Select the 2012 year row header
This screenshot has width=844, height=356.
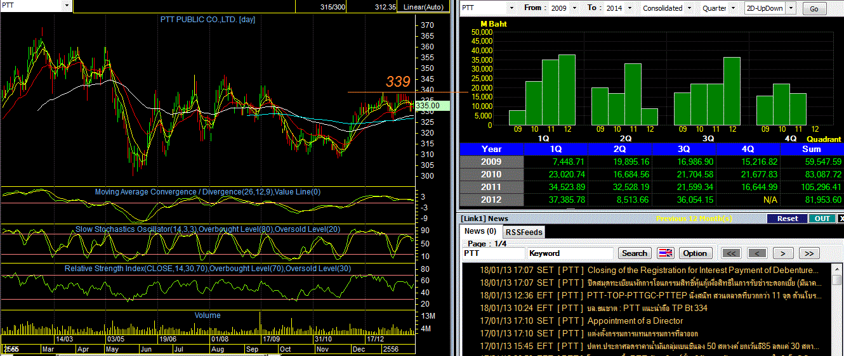coord(491,200)
